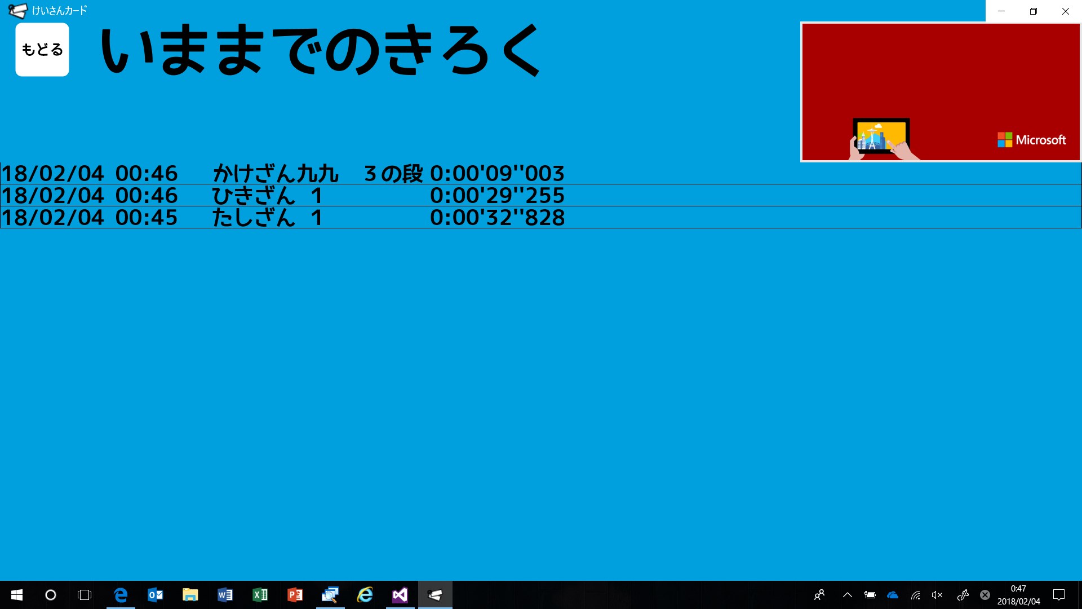Open Internet Explorer from the taskbar
The height and width of the screenshot is (609, 1082).
pyautogui.click(x=365, y=595)
